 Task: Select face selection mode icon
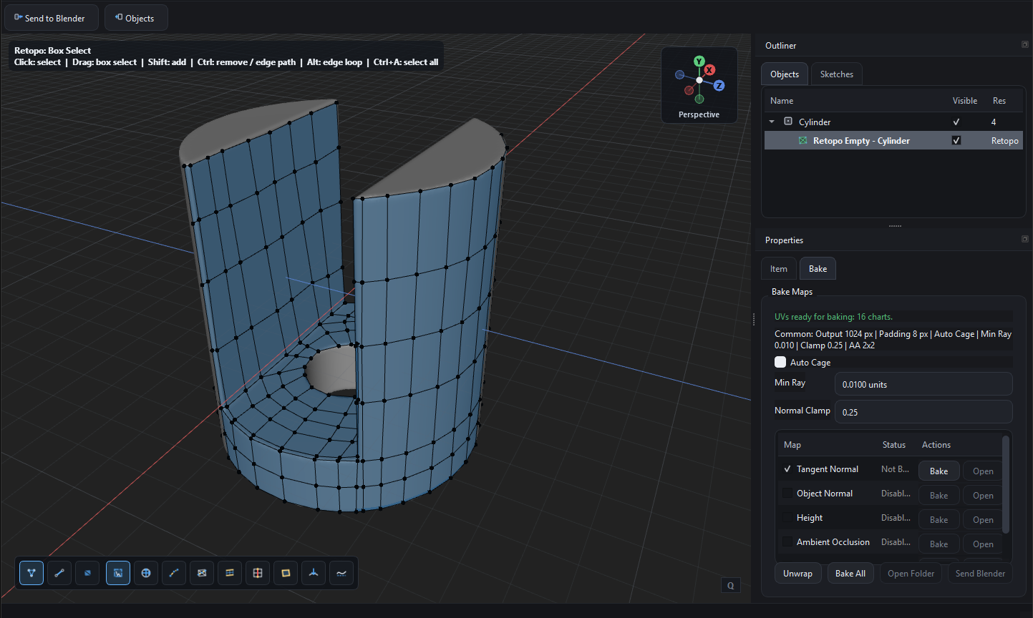[x=87, y=573]
